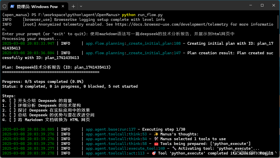Click 'app.agent.toolcall:execute_tool:140' text
Image resolution: width=280 pixels, height=158 pixels.
[125, 148]
